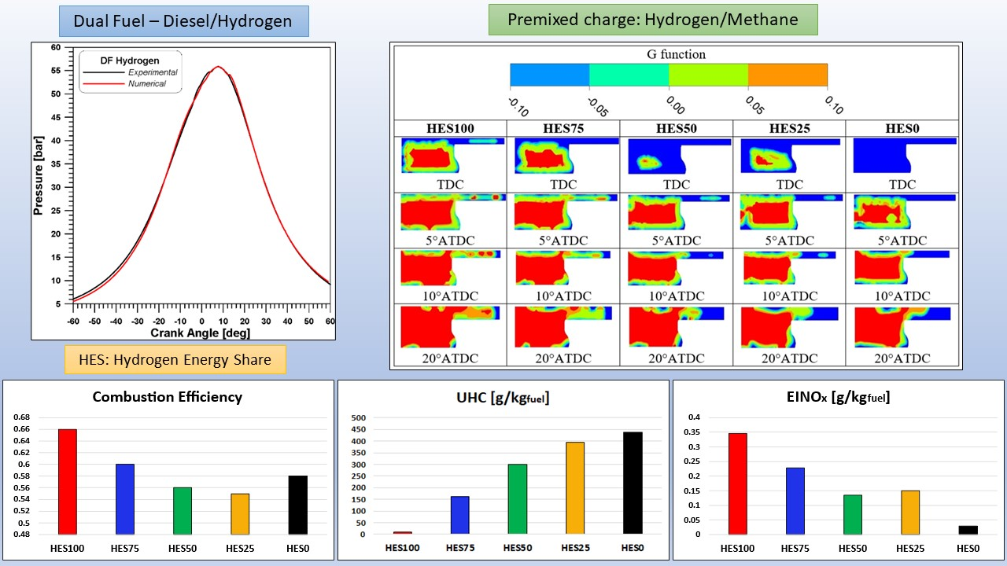The image size is (1007, 566).
Task: Select the red HES100 bar in the EINOx chart
Action: click(737, 484)
